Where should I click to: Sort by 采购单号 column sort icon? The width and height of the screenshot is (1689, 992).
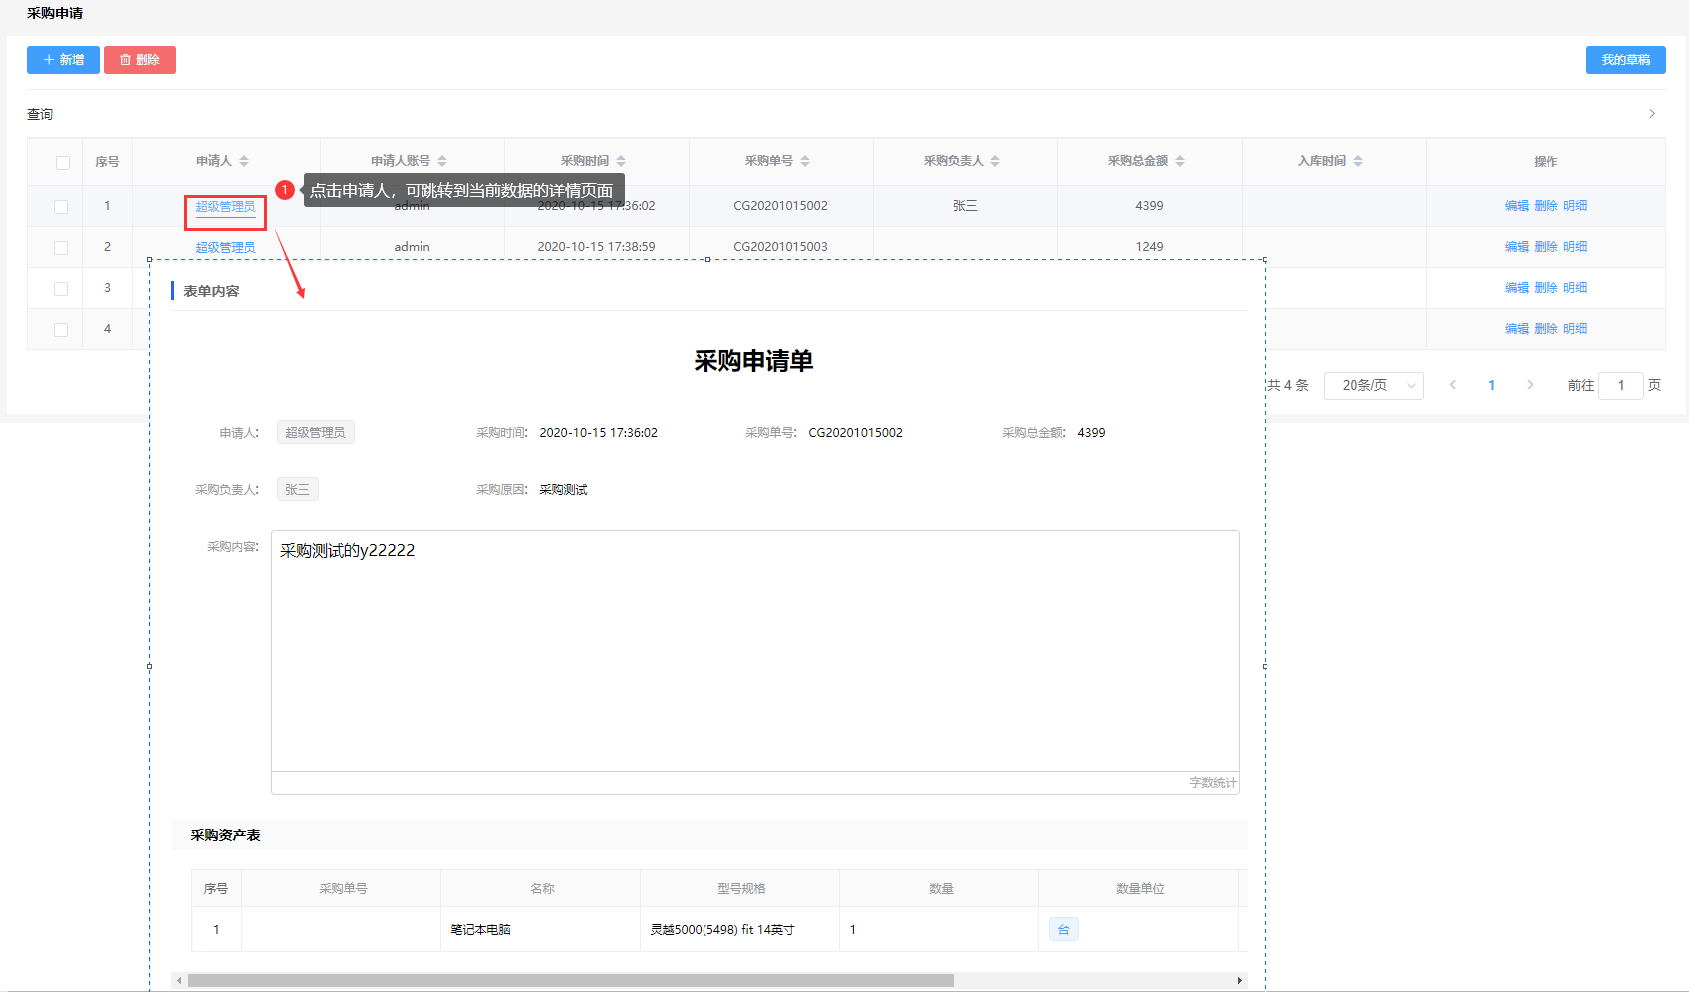pyautogui.click(x=805, y=161)
